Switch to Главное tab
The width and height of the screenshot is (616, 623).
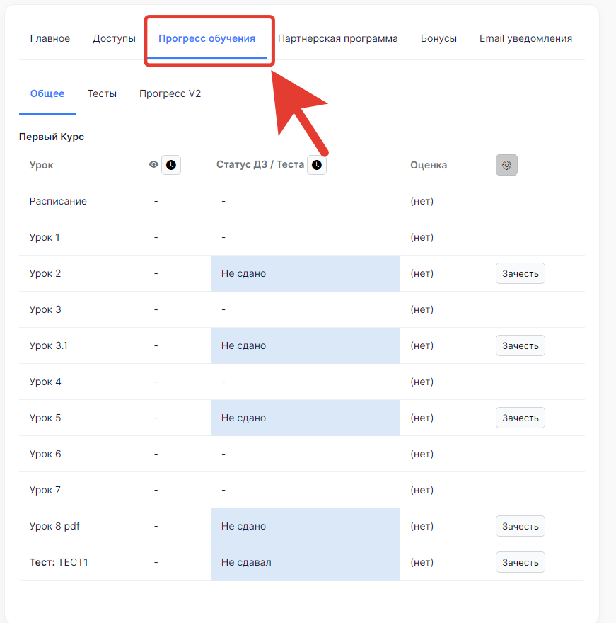[x=50, y=38]
